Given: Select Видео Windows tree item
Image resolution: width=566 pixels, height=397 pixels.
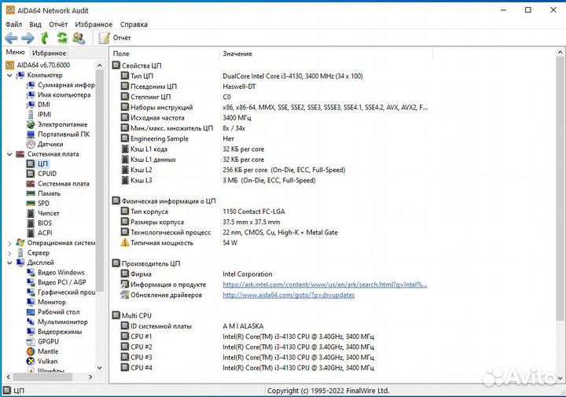Looking at the screenshot, I should [x=56, y=273].
